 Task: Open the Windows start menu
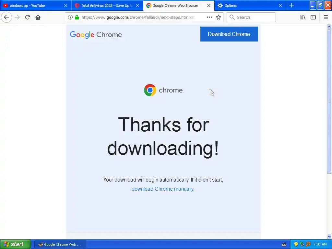(x=15, y=244)
